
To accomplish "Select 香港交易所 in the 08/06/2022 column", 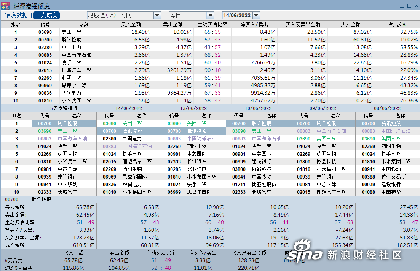I will click(x=393, y=177).
